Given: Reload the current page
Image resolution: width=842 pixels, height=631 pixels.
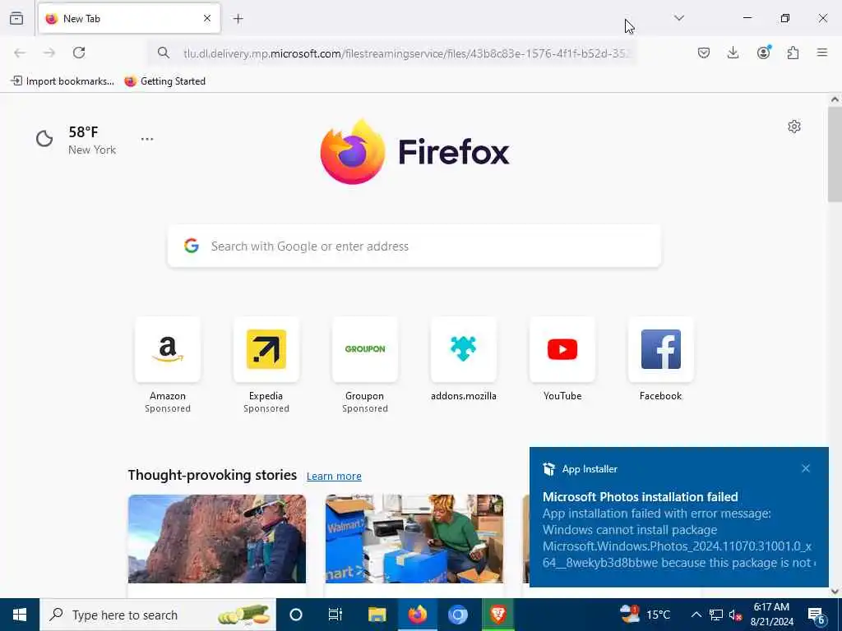Looking at the screenshot, I should click(79, 53).
